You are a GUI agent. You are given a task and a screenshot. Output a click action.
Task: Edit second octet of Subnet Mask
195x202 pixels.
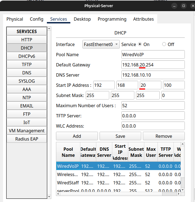point(122,95)
